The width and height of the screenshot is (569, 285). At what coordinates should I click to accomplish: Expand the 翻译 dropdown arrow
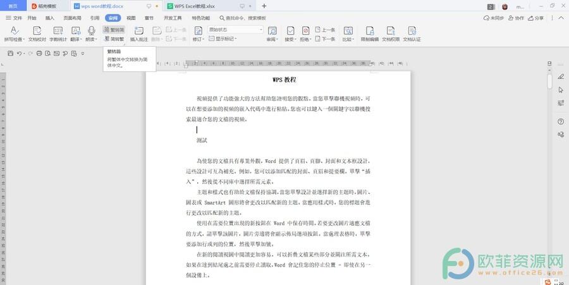81,40
